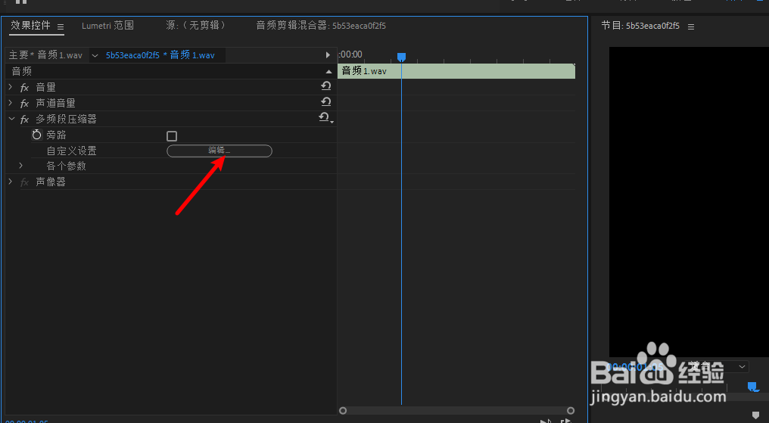Toggle fx icon for 声道音量 effect
Image resolution: width=769 pixels, height=423 pixels.
tap(24, 104)
